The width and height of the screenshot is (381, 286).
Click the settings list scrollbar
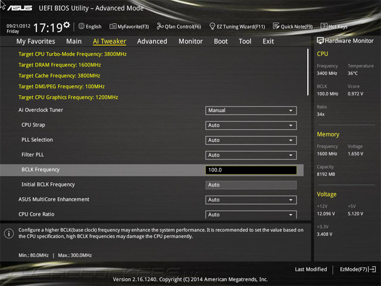308,72
